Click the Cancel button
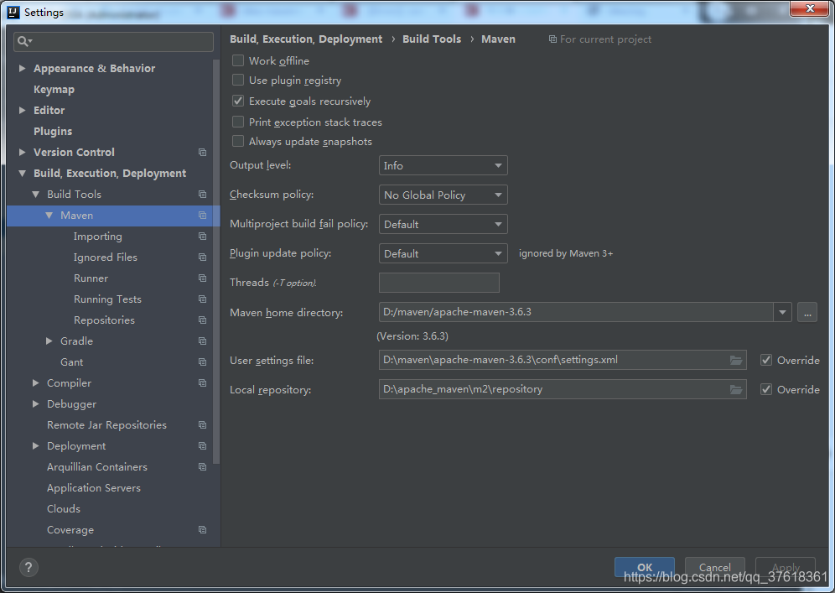The image size is (835, 593). tap(714, 567)
